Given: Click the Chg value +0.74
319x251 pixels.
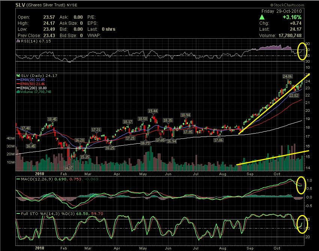Looking at the screenshot, I should 296,23.
